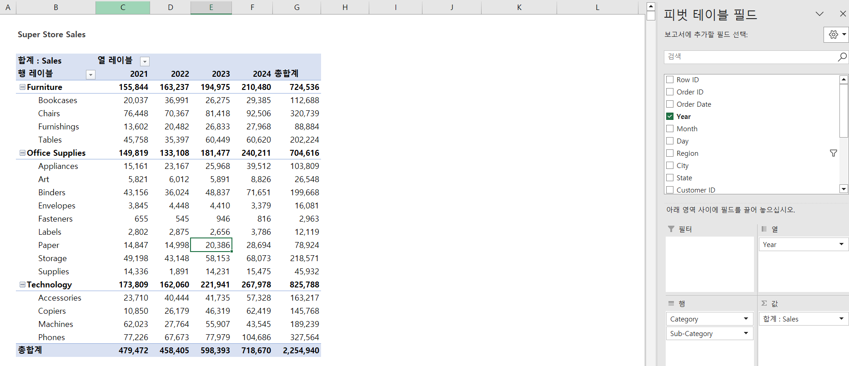The height and width of the screenshot is (366, 849).
Task: Select column L header
Action: 598,7
